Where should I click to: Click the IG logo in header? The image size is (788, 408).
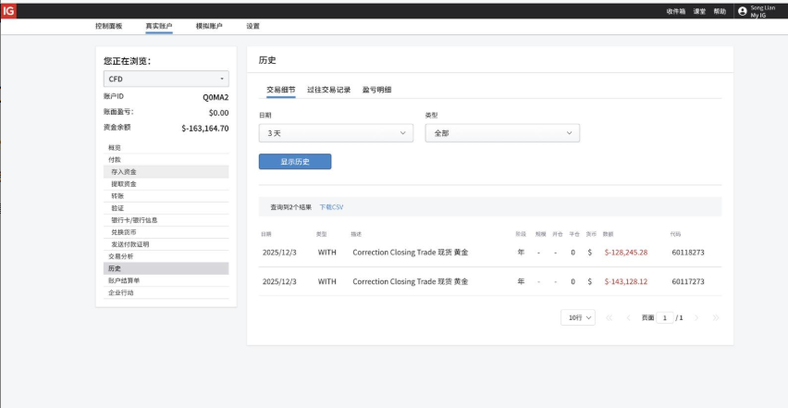(x=8, y=10)
